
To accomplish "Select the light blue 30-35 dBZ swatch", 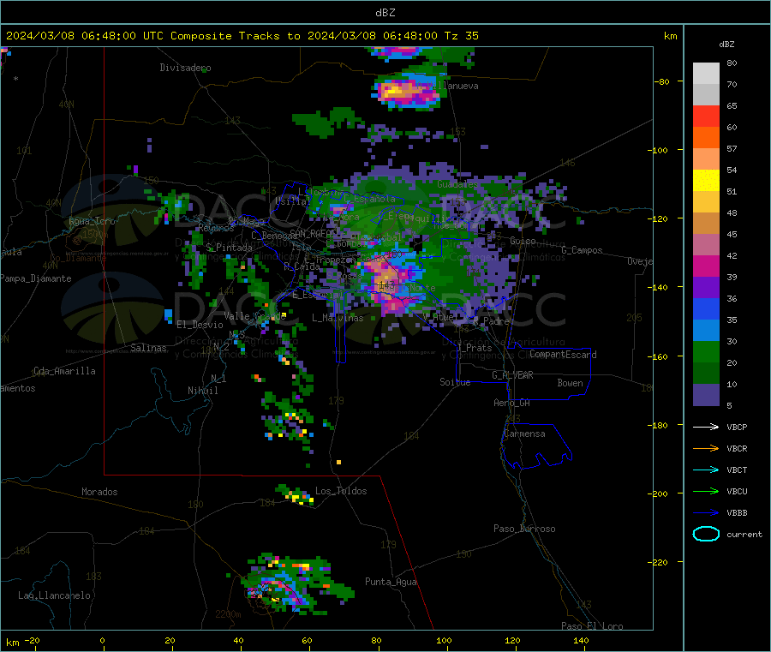I will 706,331.
